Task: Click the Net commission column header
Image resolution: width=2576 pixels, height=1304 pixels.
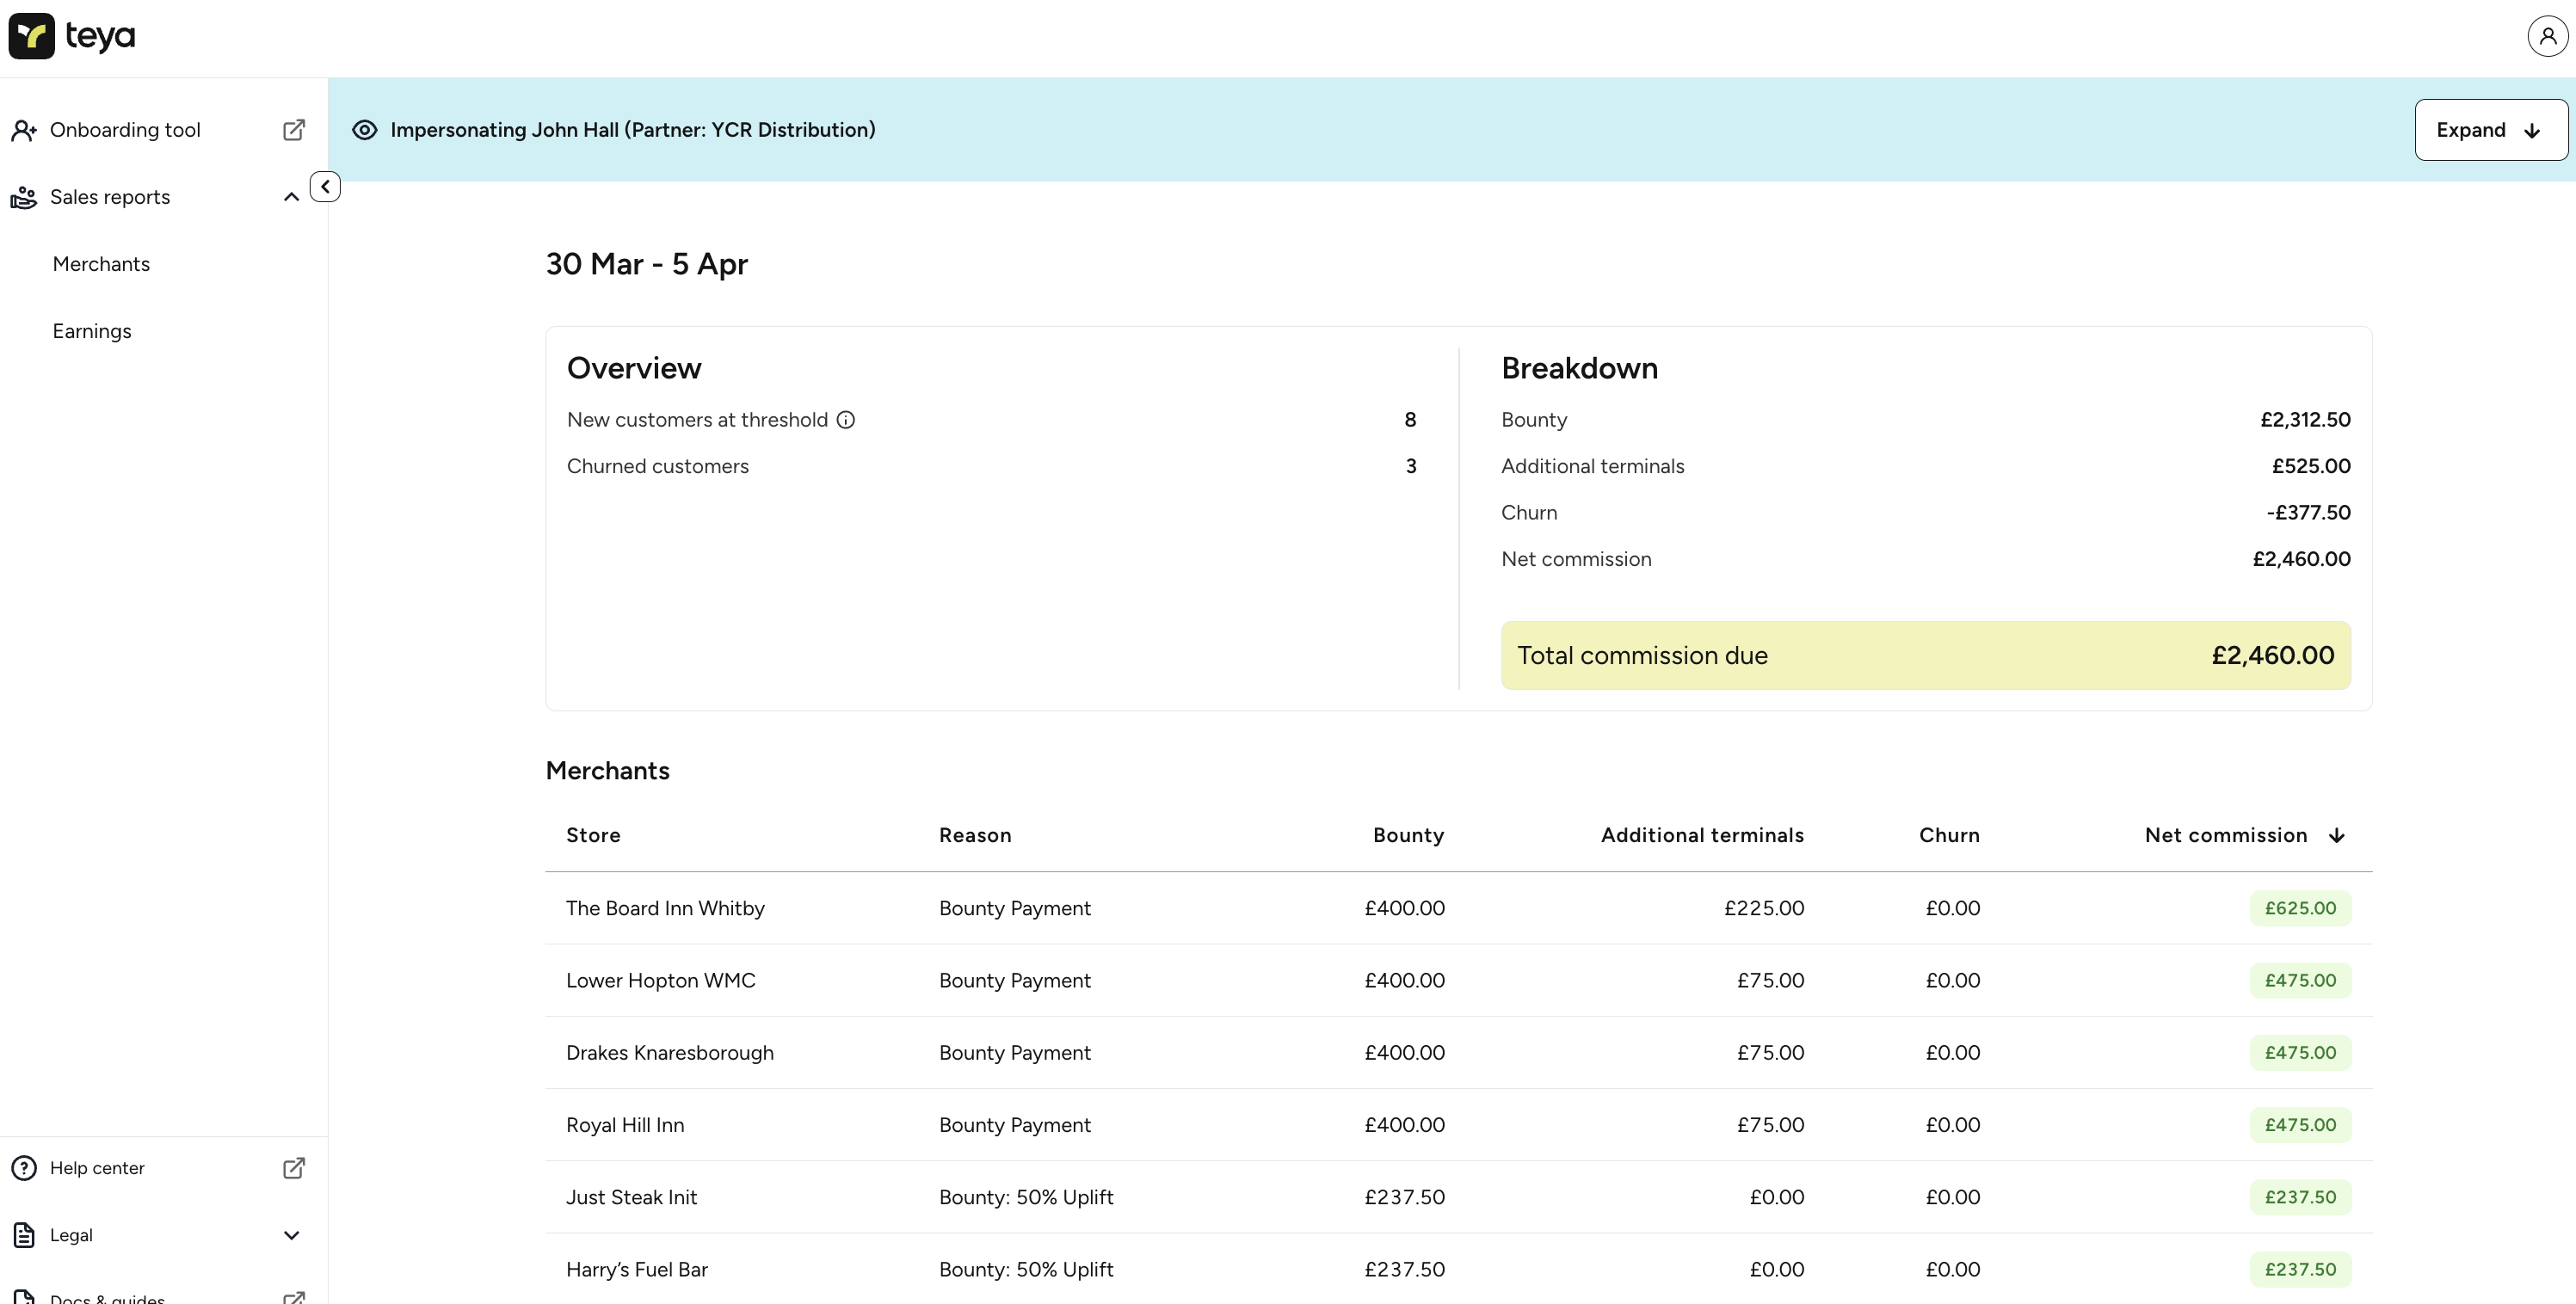Action: (x=2226, y=835)
